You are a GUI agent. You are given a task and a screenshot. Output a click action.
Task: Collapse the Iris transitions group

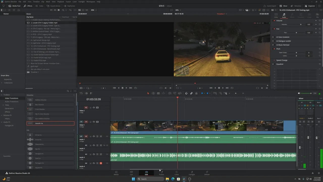(74, 130)
